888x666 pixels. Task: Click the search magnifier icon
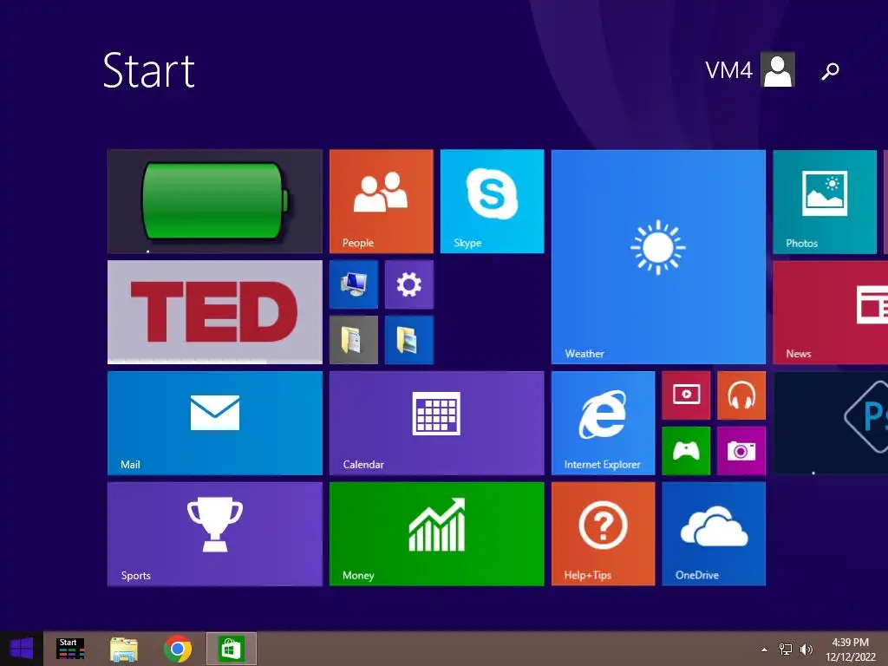(830, 71)
